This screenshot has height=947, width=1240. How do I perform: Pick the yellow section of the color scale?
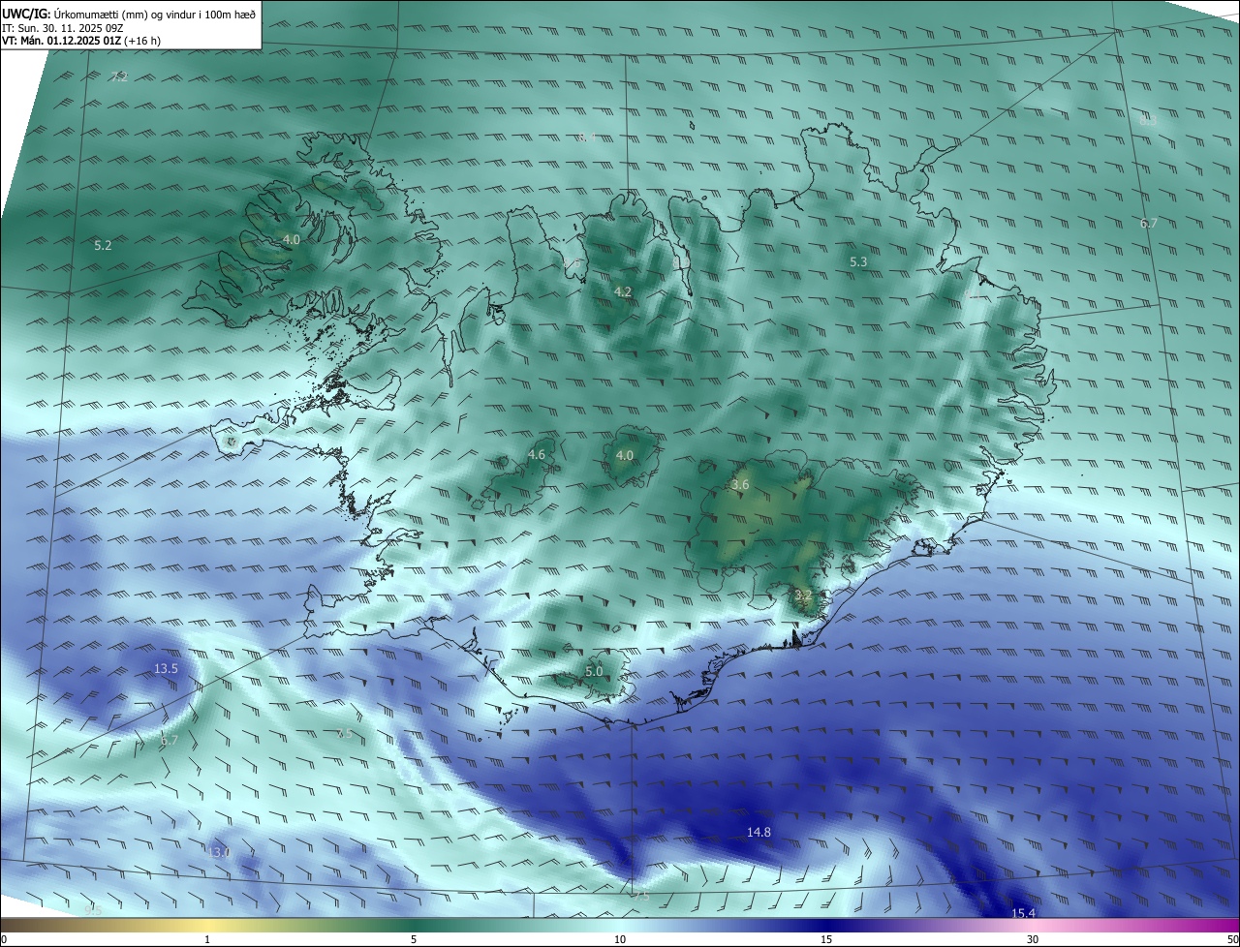coord(207,925)
